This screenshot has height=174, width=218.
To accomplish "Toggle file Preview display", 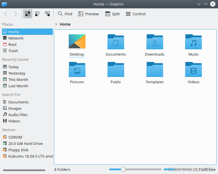I will (89, 14).
